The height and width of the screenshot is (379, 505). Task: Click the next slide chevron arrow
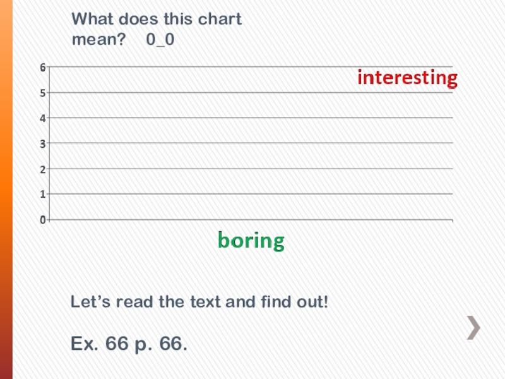point(474,328)
